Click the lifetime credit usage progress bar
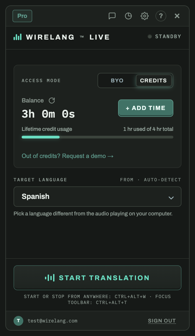This screenshot has height=336, width=195. [97, 137]
